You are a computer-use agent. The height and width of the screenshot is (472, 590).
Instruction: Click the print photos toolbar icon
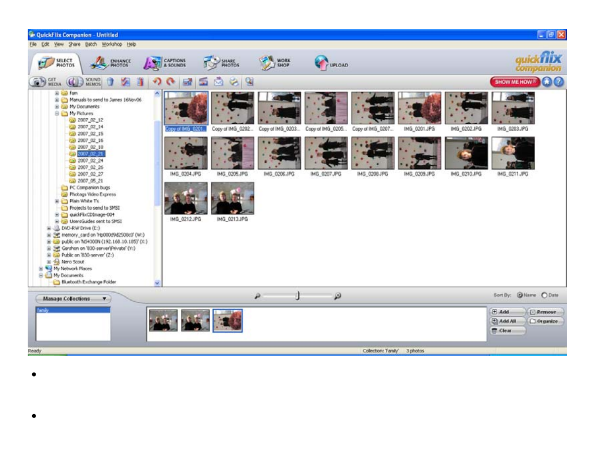click(234, 82)
